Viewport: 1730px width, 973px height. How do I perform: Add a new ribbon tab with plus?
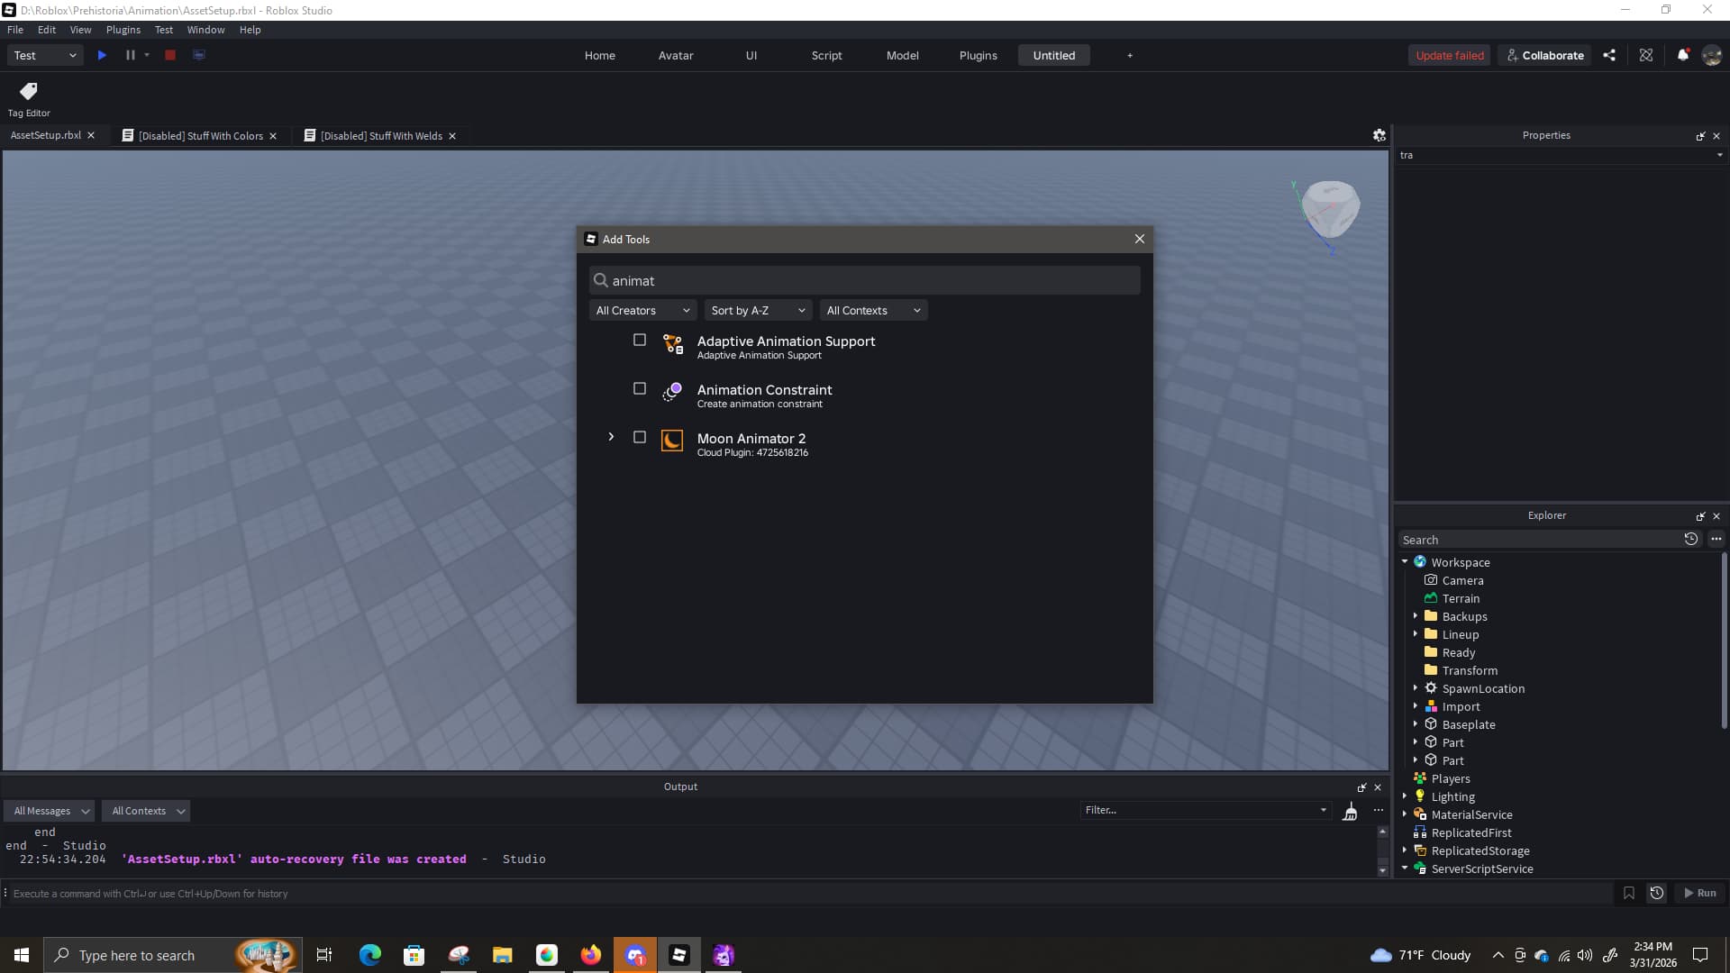1130,55
